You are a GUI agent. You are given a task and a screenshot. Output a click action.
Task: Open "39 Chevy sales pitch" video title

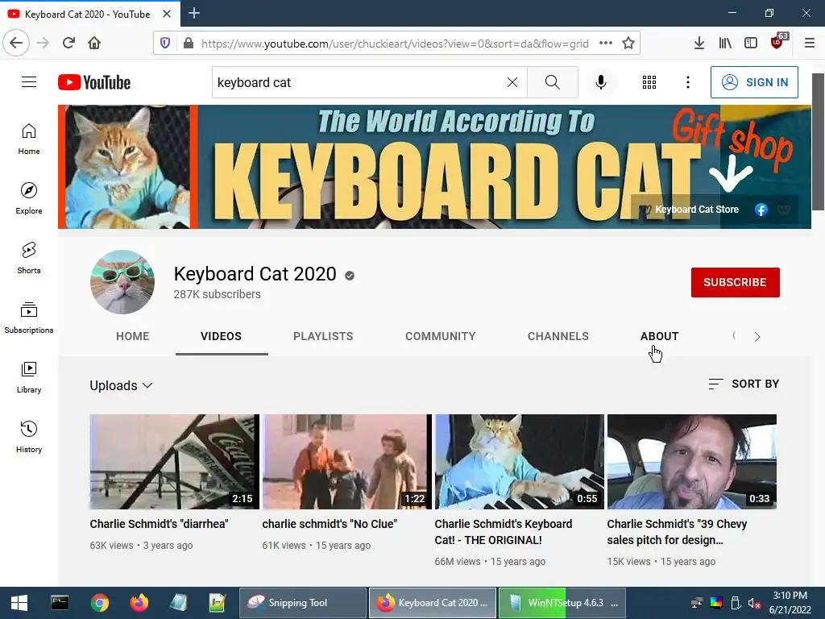click(x=677, y=532)
